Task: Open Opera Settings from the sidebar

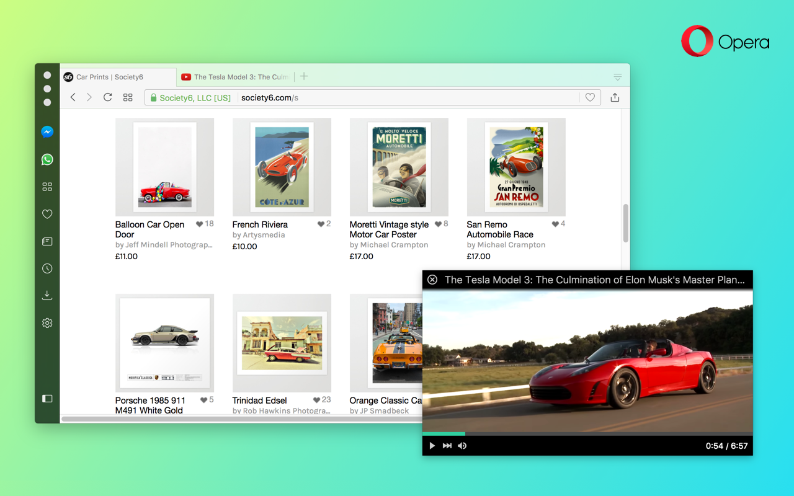Action: (47, 322)
